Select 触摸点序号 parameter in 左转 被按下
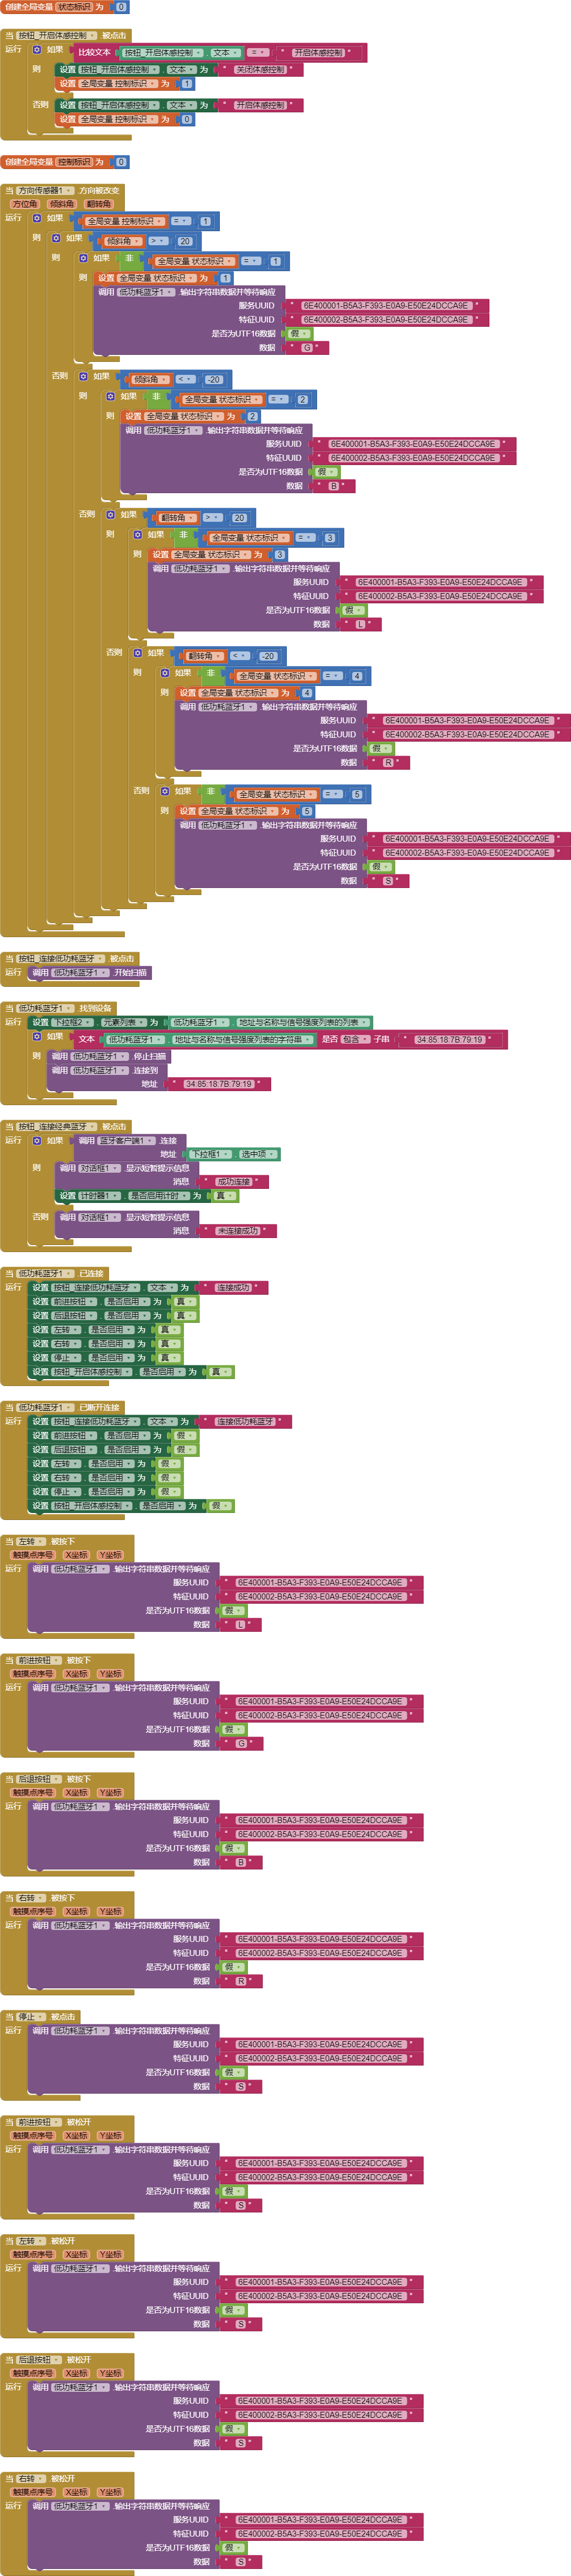Viewport: 571px width, 2576px height. (x=33, y=1555)
